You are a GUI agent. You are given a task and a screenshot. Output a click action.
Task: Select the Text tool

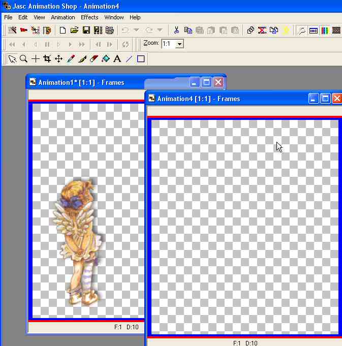117,59
